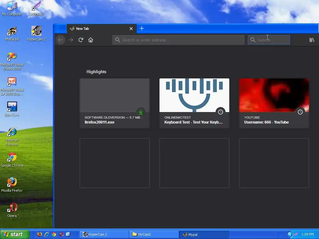The width and height of the screenshot is (319, 239).
Task: Click the history clock badge on YouTube card
Action: [300, 112]
